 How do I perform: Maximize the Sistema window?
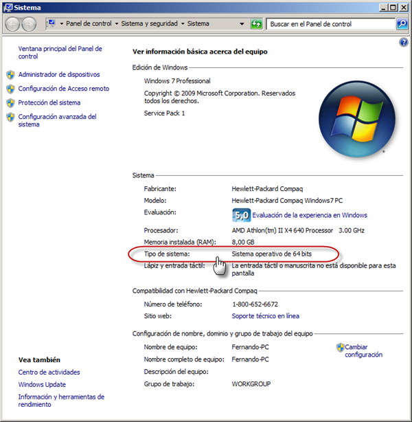393,8
